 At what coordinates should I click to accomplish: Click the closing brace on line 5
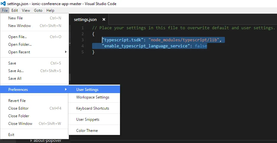pyautogui.click(x=93, y=52)
